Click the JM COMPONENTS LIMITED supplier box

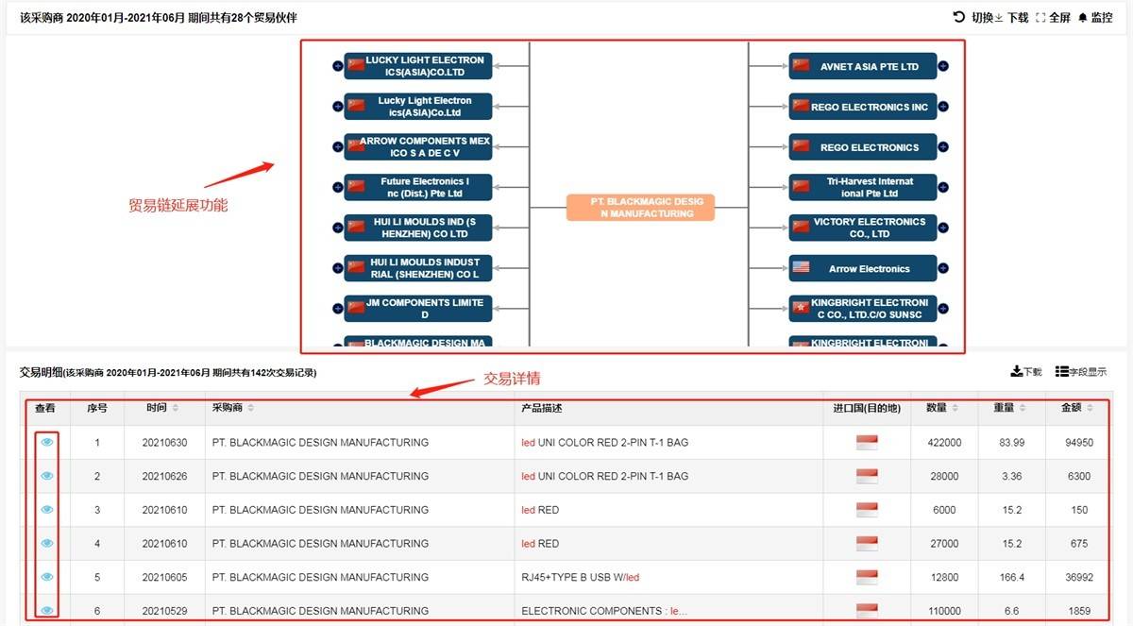[418, 309]
